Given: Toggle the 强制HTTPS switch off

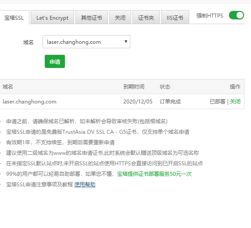Looking at the screenshot, I should click(x=236, y=15).
